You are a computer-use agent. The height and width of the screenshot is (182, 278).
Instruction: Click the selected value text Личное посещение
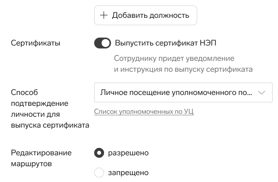pos(176,92)
